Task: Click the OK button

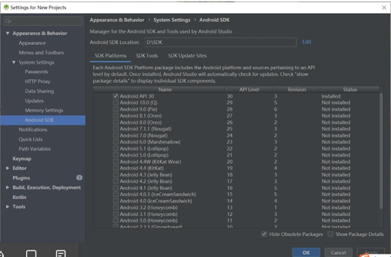Action: click(x=306, y=252)
